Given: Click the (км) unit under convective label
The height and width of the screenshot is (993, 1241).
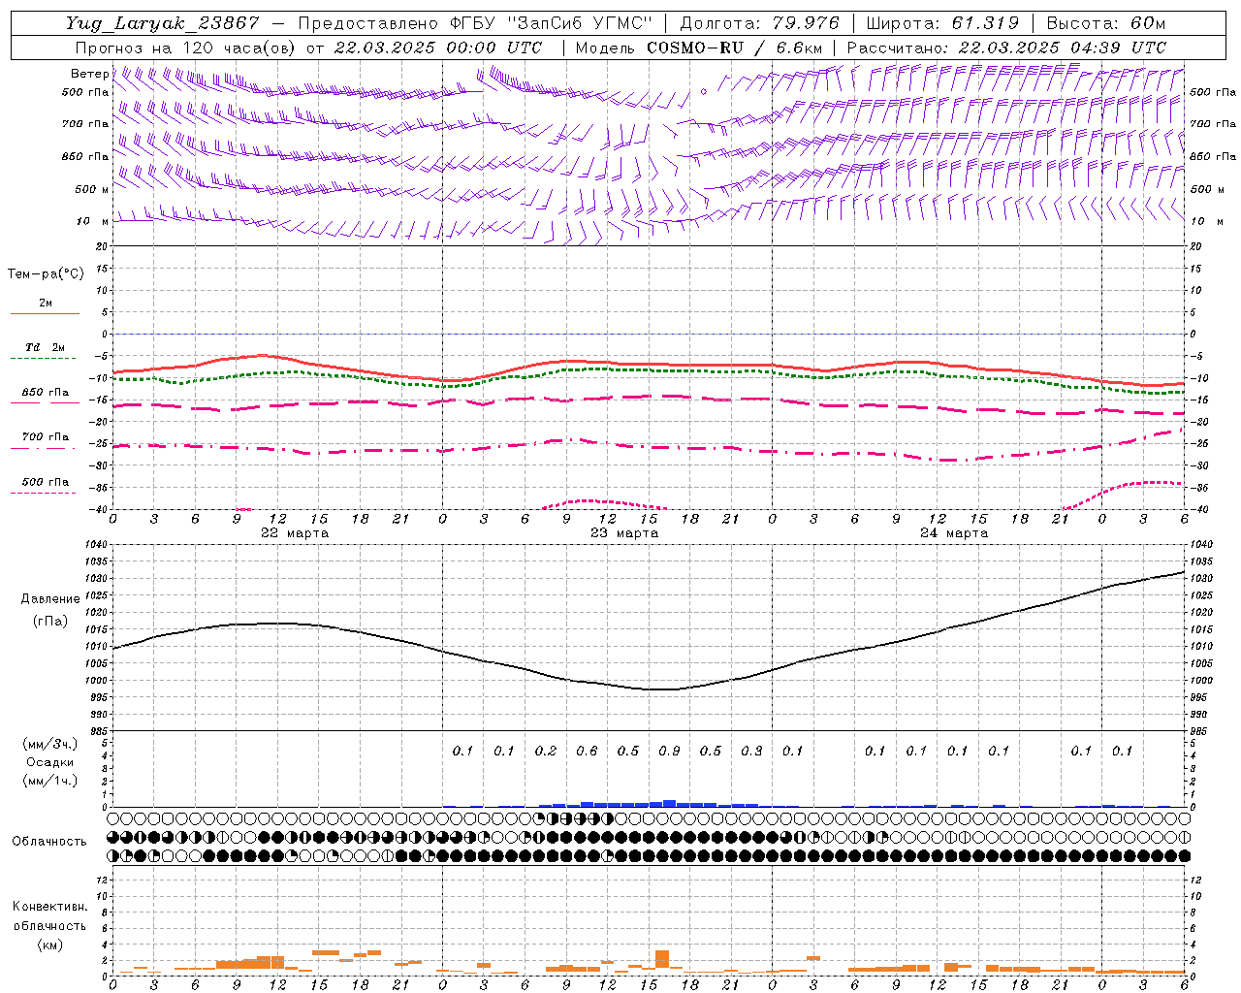Looking at the screenshot, I should coord(49,945).
